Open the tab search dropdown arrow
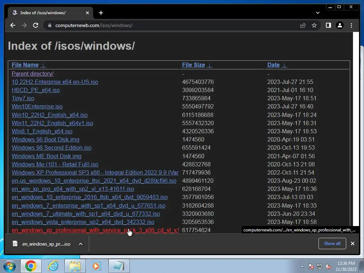364x273 pixels. point(317,13)
